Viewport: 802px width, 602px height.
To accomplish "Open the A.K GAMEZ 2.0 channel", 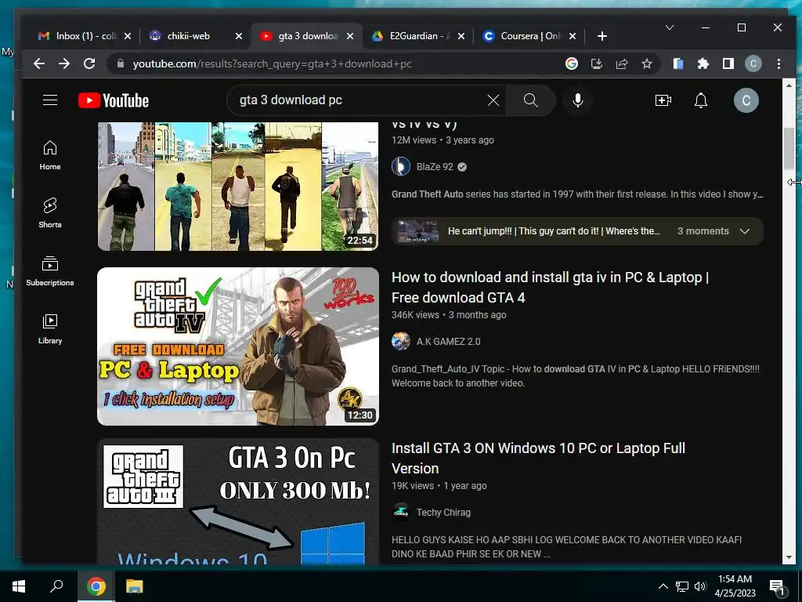I will [449, 342].
